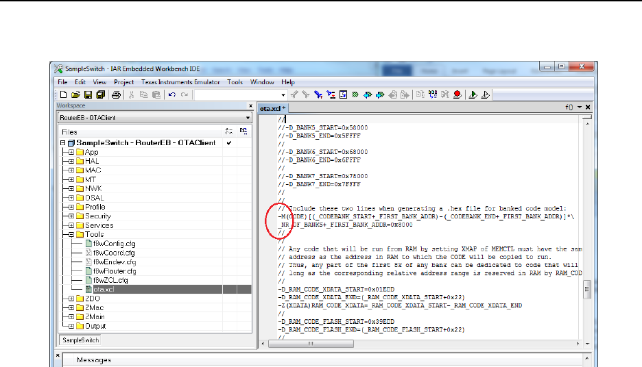Undo the last edit
642x367 pixels.
[x=172, y=94]
